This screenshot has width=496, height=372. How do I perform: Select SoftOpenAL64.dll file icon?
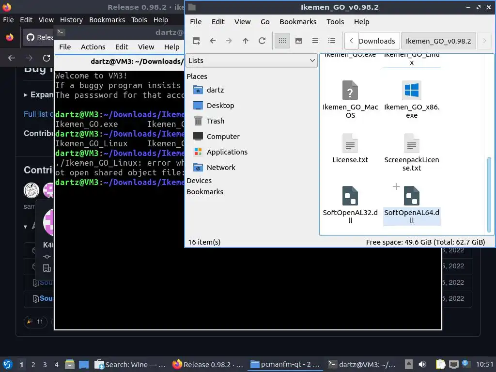(x=412, y=196)
